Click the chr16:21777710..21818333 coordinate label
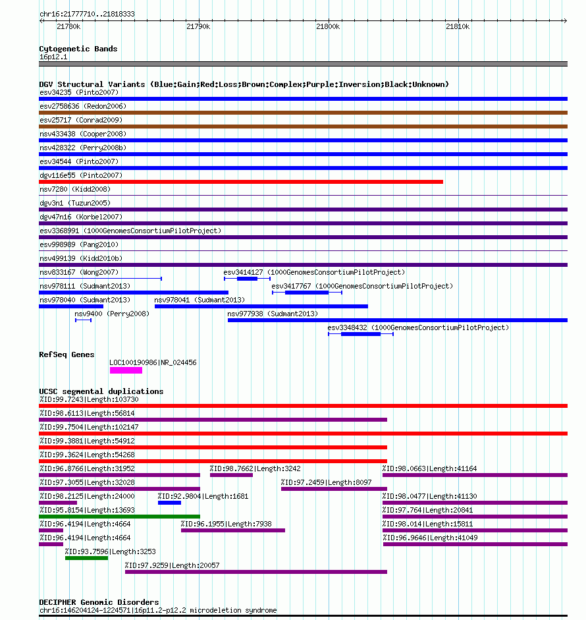 87,14
